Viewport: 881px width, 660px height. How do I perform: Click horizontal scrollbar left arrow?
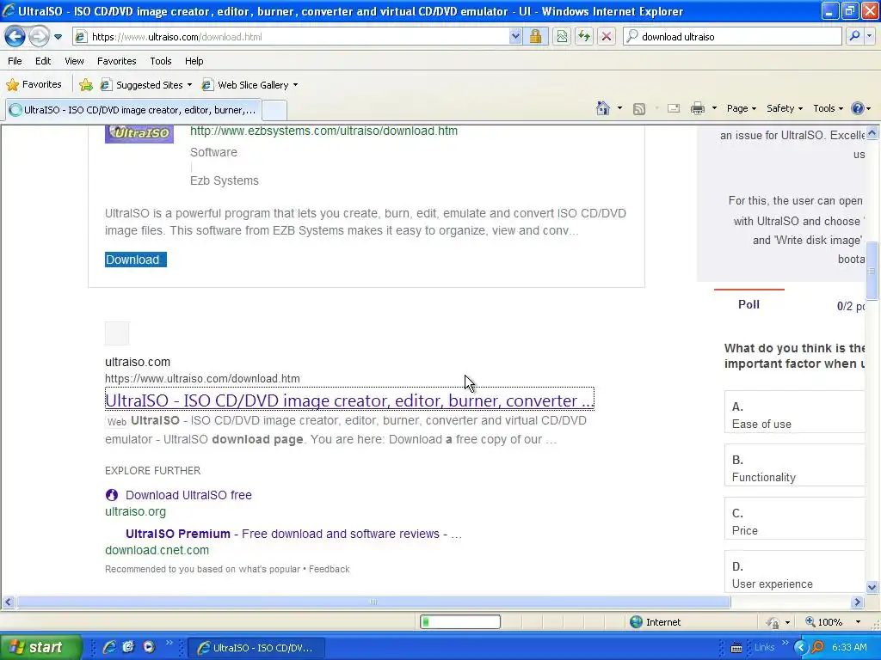pos(8,602)
